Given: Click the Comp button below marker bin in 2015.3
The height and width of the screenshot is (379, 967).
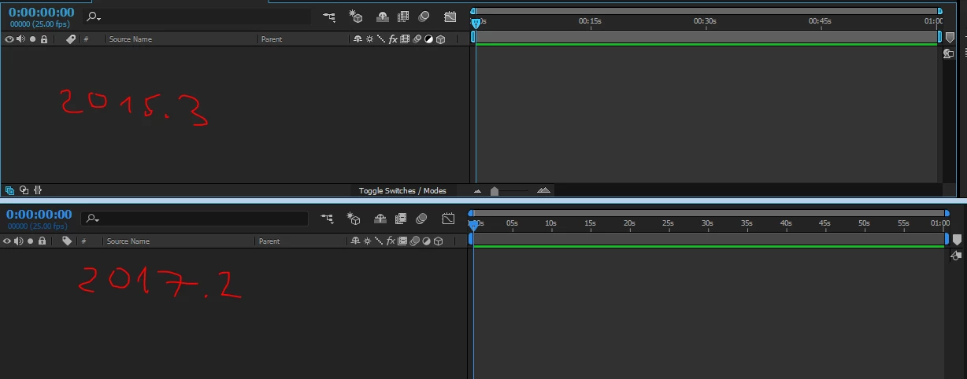Looking at the screenshot, I should click(x=950, y=53).
